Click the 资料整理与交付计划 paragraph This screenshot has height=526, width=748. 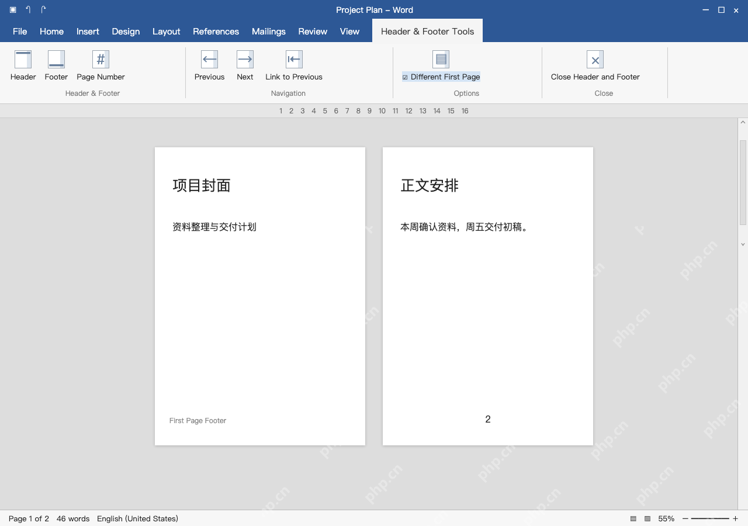214,227
